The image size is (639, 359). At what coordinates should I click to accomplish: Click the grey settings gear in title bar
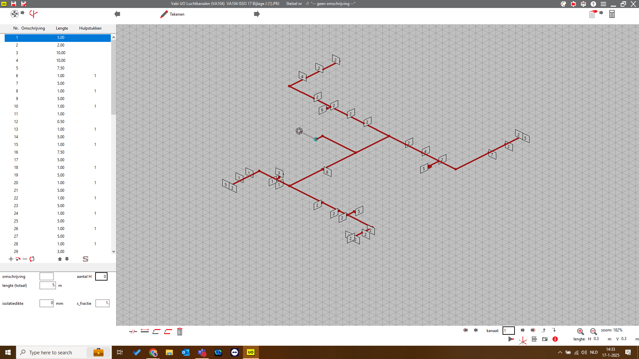point(583,4)
